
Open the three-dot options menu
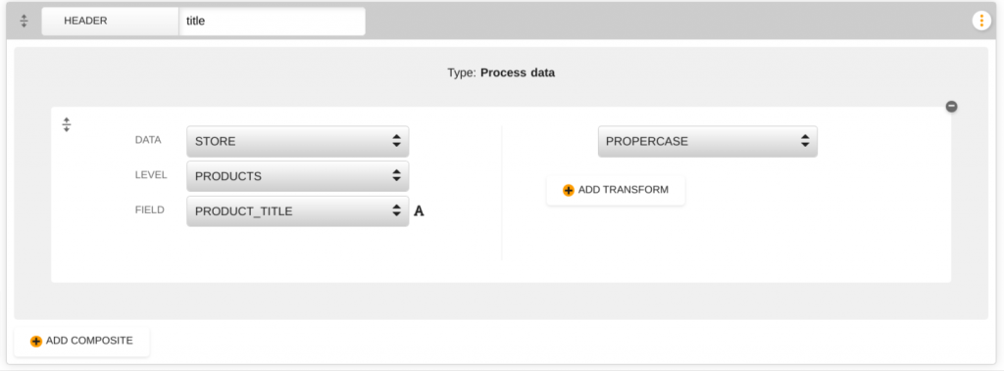pos(980,22)
